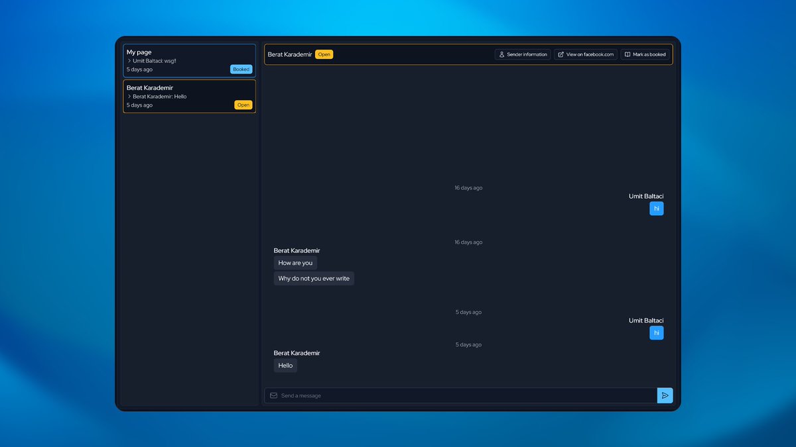The height and width of the screenshot is (447, 796).
Task: Toggle the Booked badge on My page conversation
Action: [241, 69]
